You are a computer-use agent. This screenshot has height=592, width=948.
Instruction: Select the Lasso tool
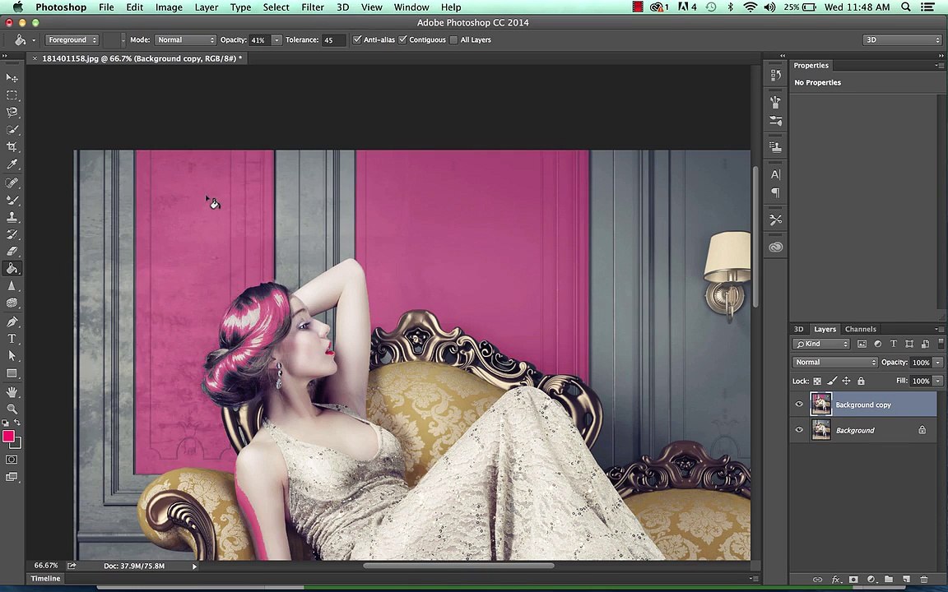click(x=12, y=113)
